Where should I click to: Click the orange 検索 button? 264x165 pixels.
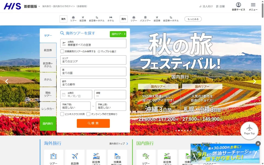[93, 123]
